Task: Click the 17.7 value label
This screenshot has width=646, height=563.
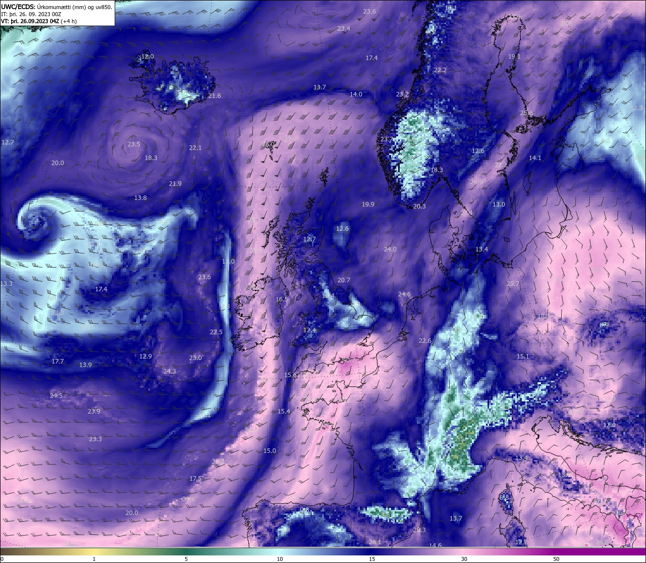Action: [58, 362]
